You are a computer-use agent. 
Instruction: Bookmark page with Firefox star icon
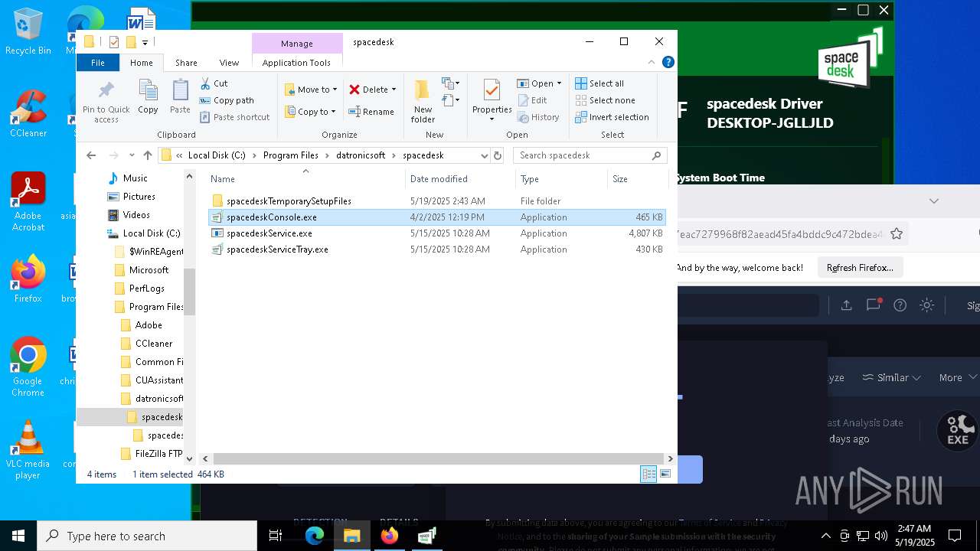(x=897, y=234)
